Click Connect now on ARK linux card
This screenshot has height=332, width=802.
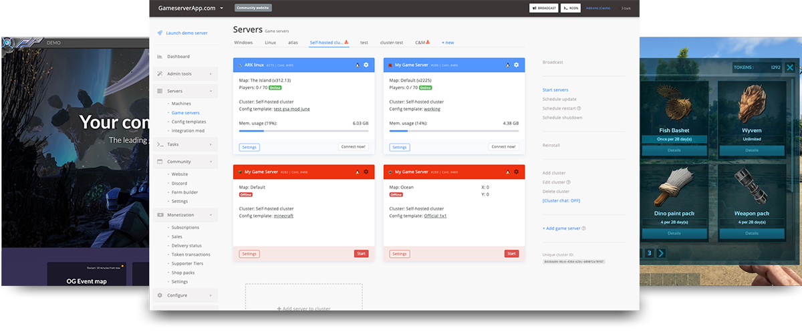(354, 146)
